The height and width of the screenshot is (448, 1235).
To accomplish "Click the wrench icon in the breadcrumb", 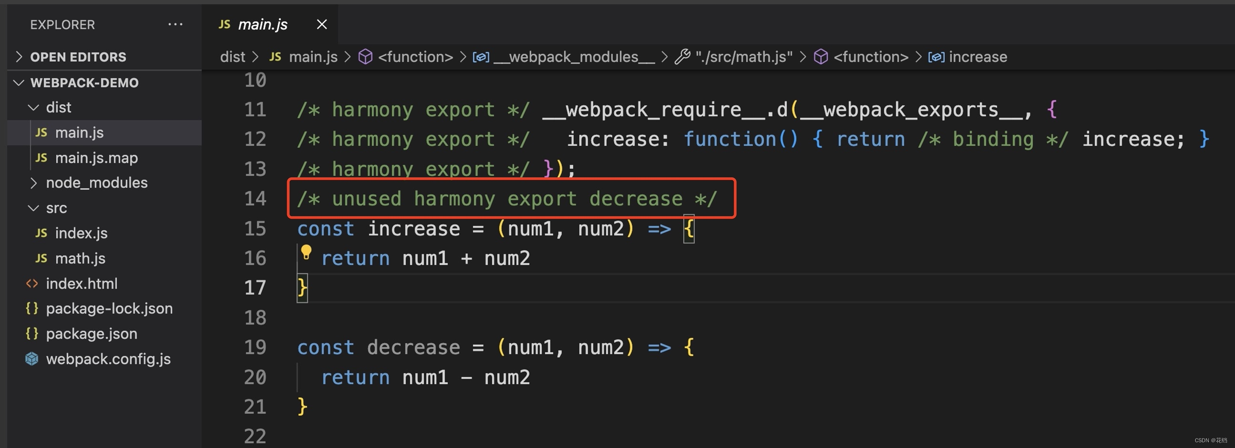I will tap(683, 57).
